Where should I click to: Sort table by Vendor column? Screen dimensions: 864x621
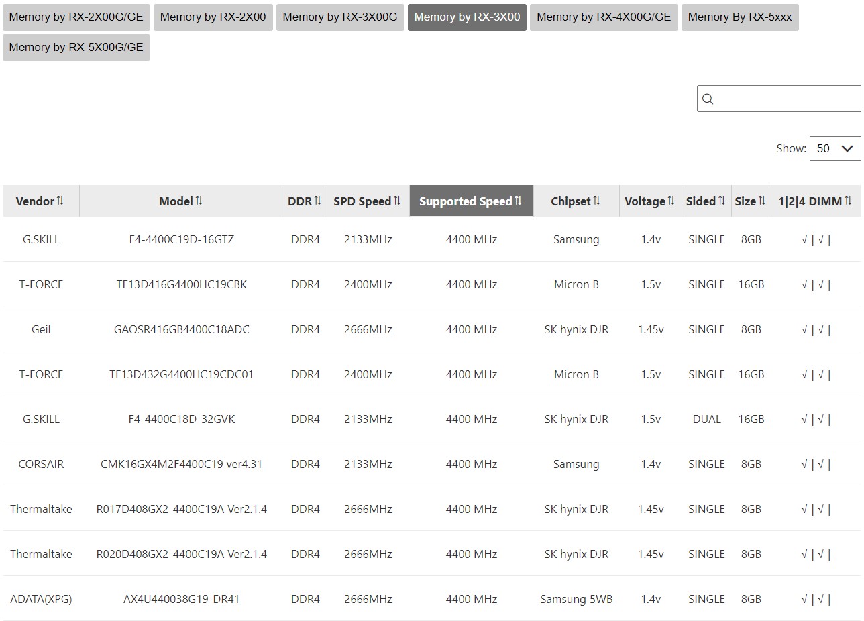click(x=40, y=201)
